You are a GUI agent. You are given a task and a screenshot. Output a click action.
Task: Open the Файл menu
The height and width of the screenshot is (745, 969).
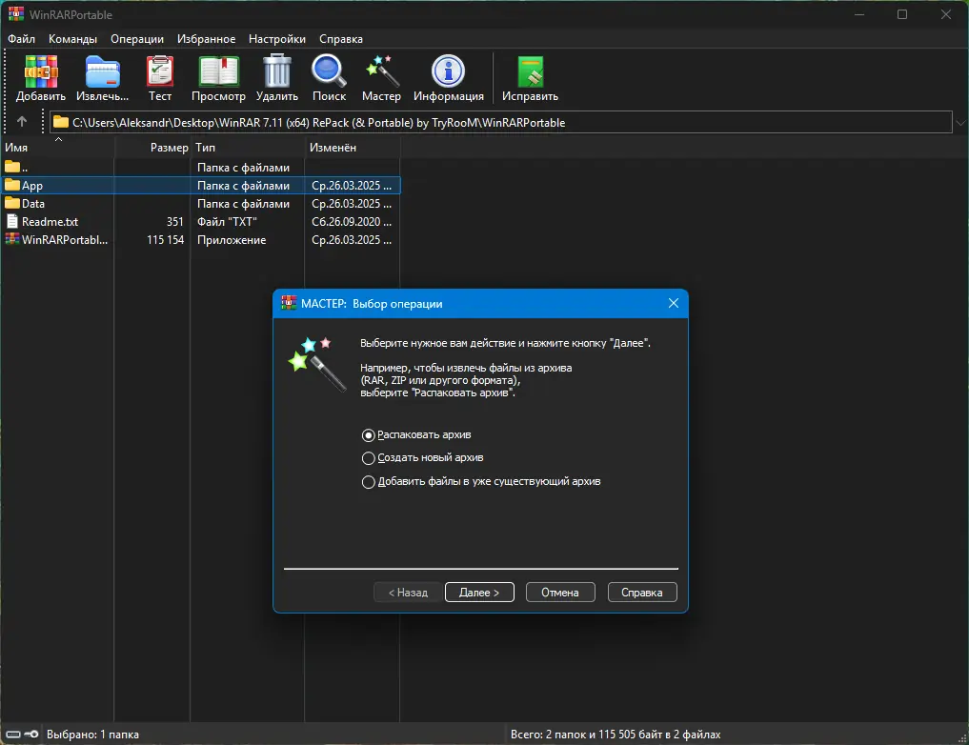click(x=21, y=39)
